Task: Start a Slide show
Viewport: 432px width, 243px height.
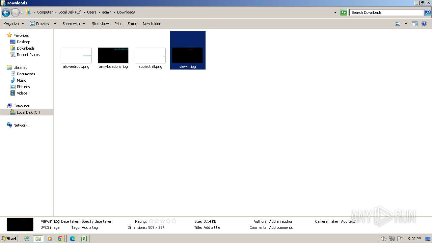Action: pos(100,24)
